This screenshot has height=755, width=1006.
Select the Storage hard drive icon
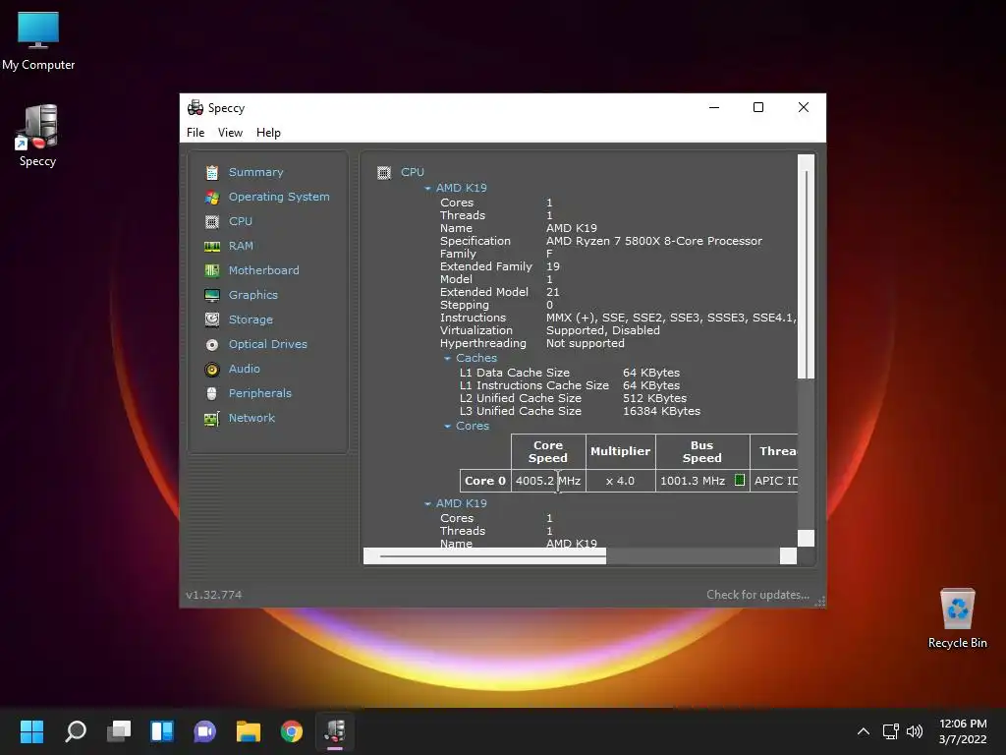click(212, 319)
